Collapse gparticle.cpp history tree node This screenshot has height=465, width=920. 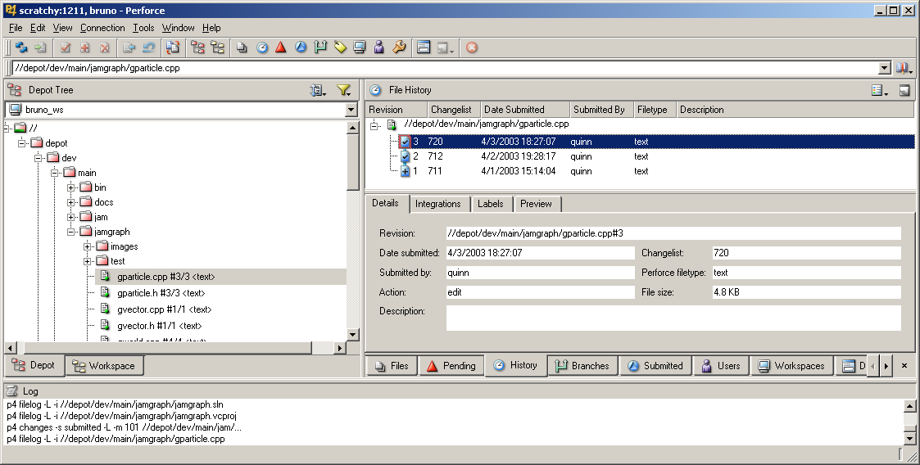click(374, 125)
